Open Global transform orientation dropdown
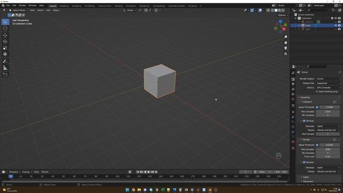Image resolution: width=343 pixels, height=193 pixels. (x=130, y=10)
